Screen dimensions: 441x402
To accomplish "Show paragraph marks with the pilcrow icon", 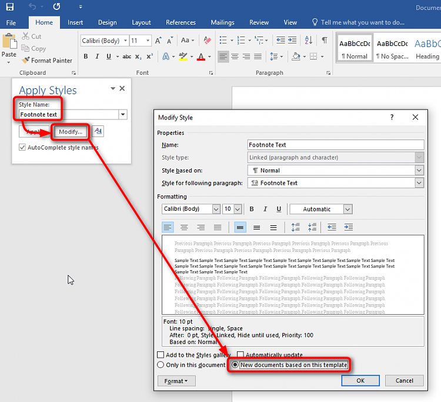I will tap(325, 40).
